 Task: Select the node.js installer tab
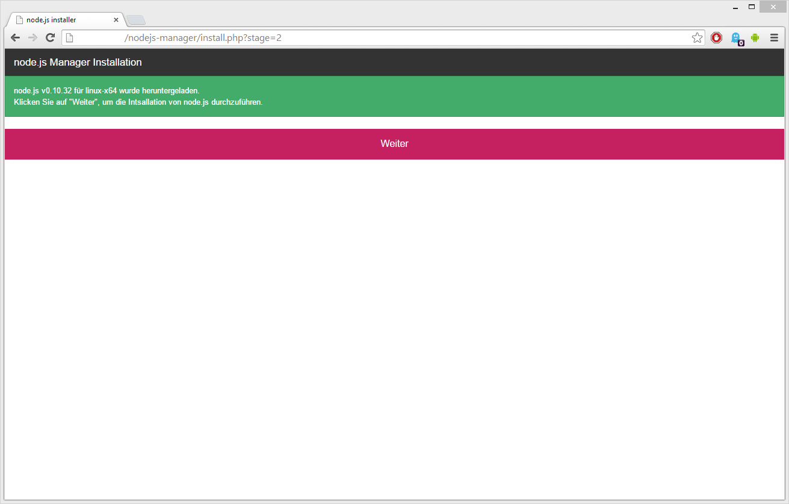(66, 20)
